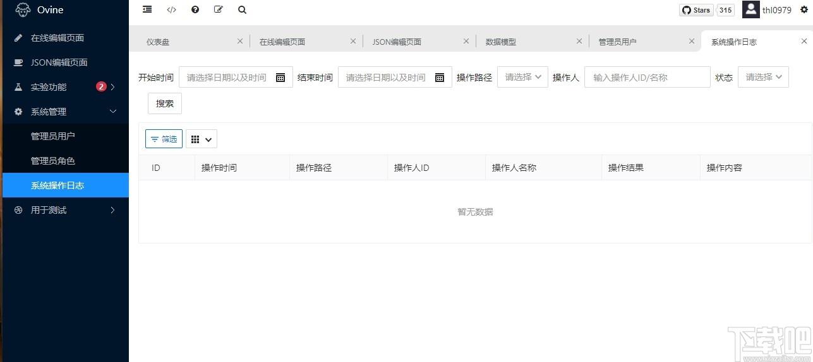Image resolution: width=813 pixels, height=362 pixels.
Task: Click the Ovine logo icon
Action: 23,10
